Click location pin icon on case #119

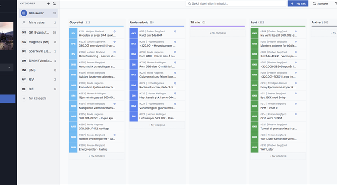(x=114, y=31)
